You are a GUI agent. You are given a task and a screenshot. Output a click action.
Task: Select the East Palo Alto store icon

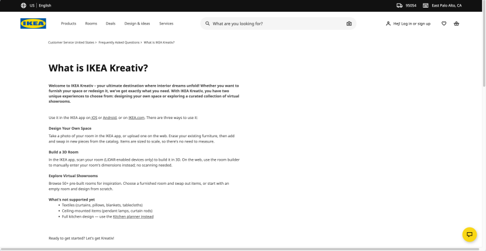point(426,6)
